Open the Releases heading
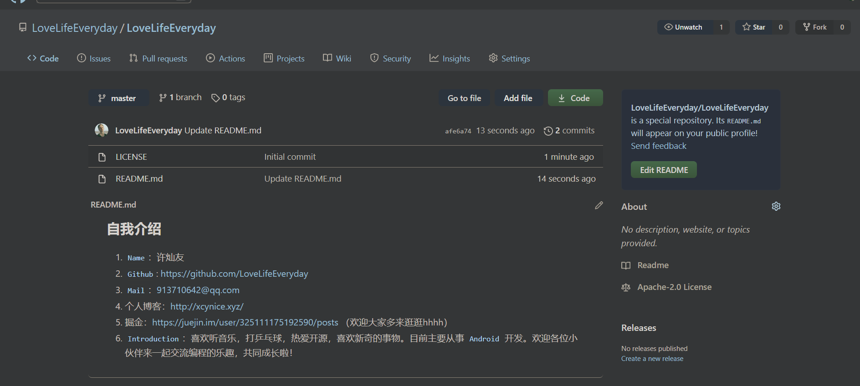The width and height of the screenshot is (860, 386). pyautogui.click(x=639, y=328)
